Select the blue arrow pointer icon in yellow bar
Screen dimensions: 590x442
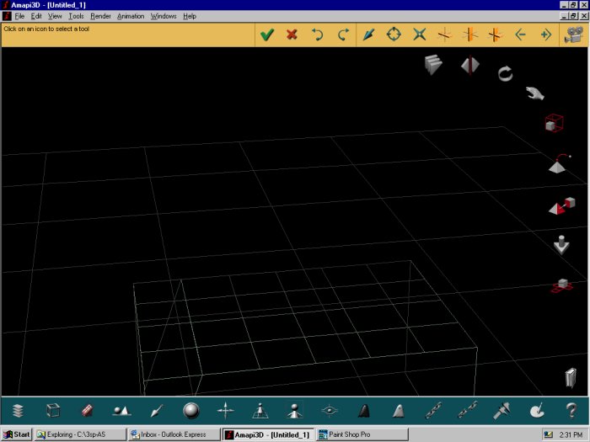pos(369,35)
